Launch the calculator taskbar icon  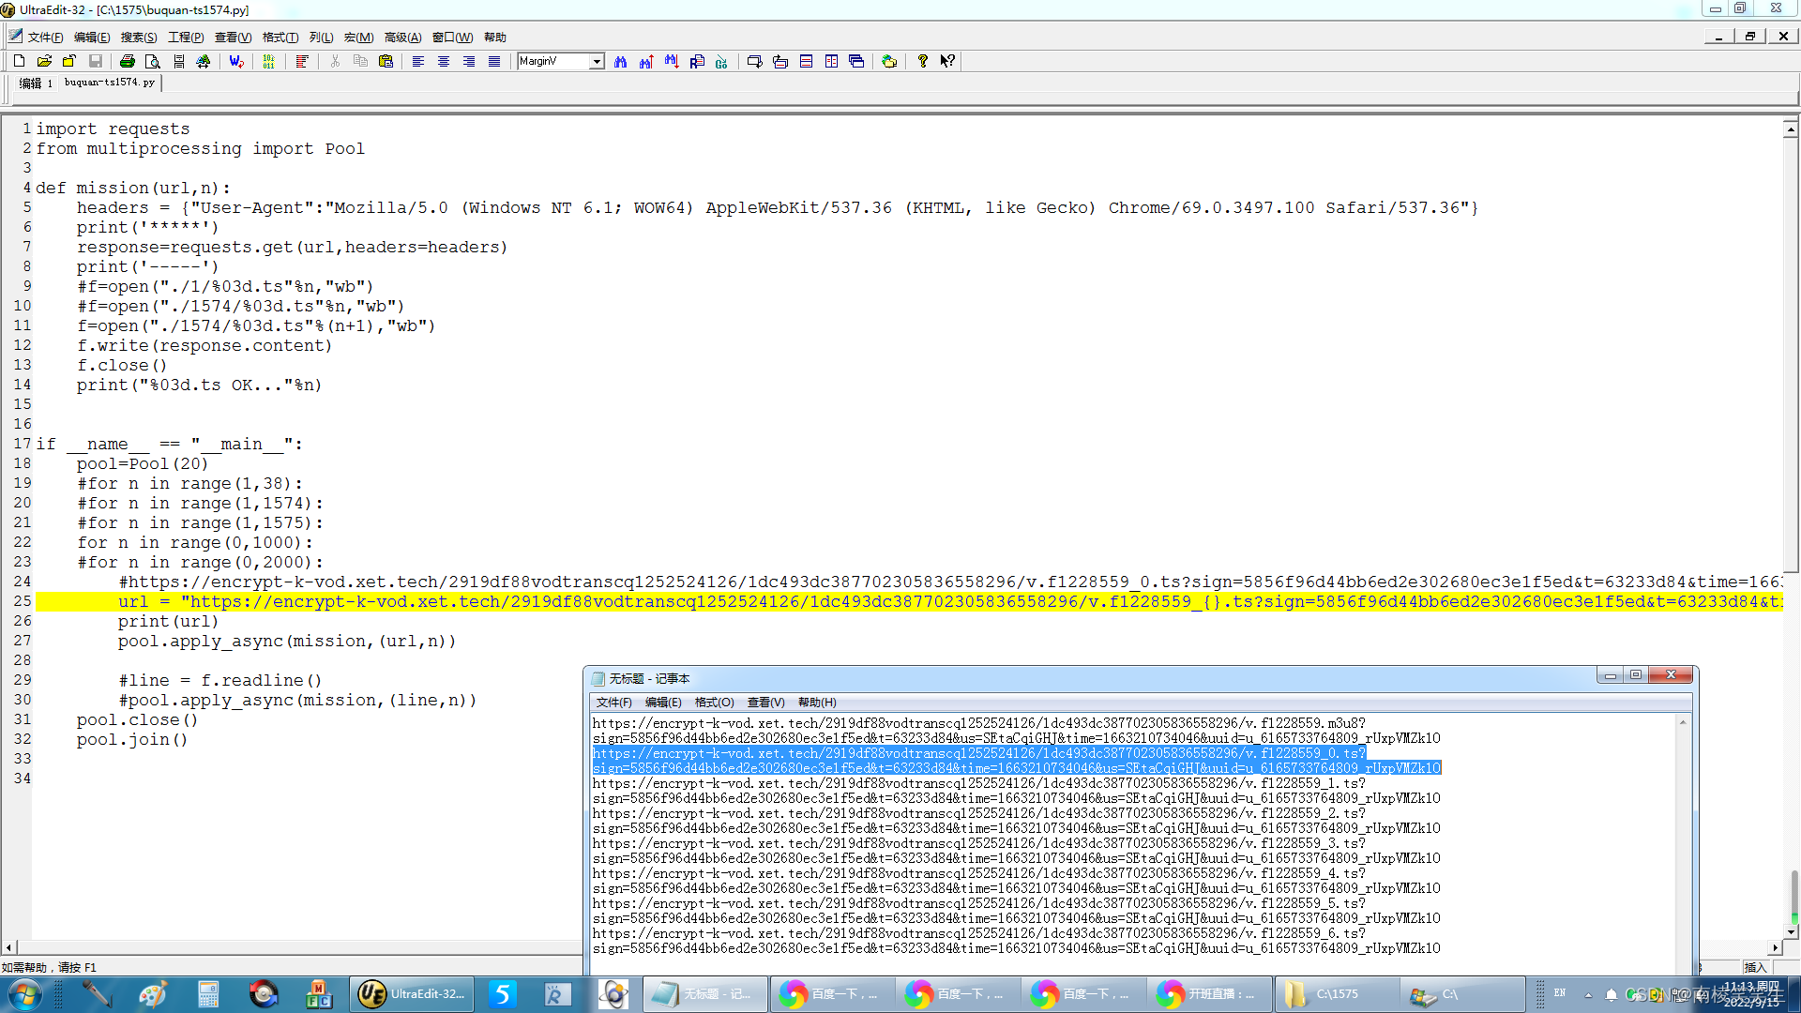click(208, 994)
